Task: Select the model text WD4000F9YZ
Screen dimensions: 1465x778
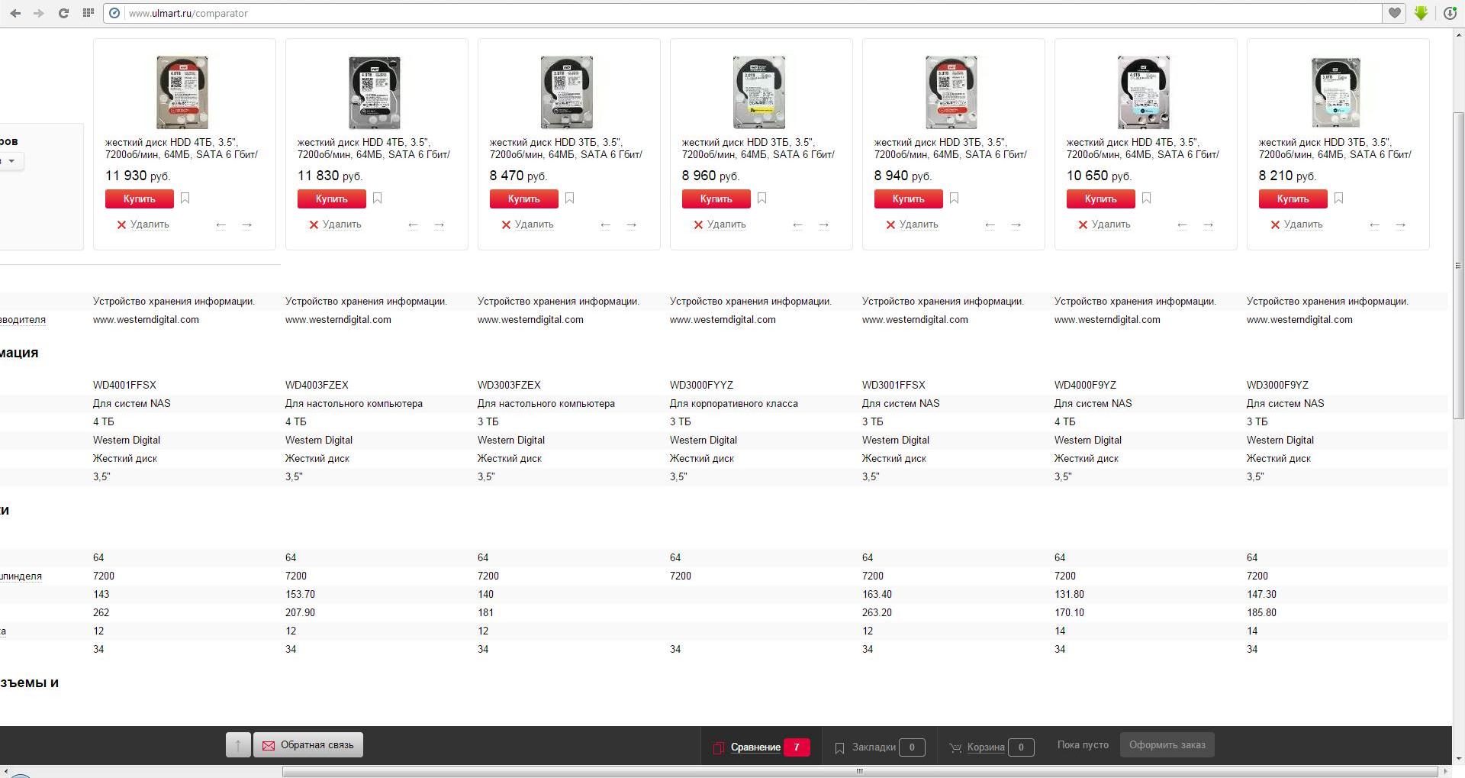Action: (x=1085, y=386)
